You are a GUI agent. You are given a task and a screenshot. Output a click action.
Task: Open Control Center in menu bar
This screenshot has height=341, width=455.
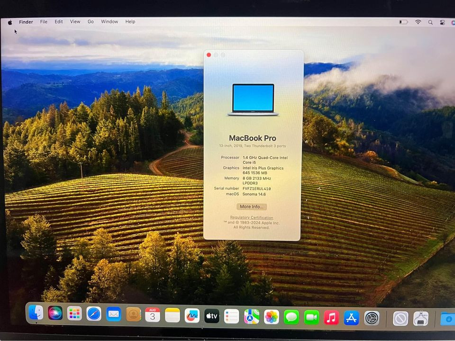coord(442,22)
